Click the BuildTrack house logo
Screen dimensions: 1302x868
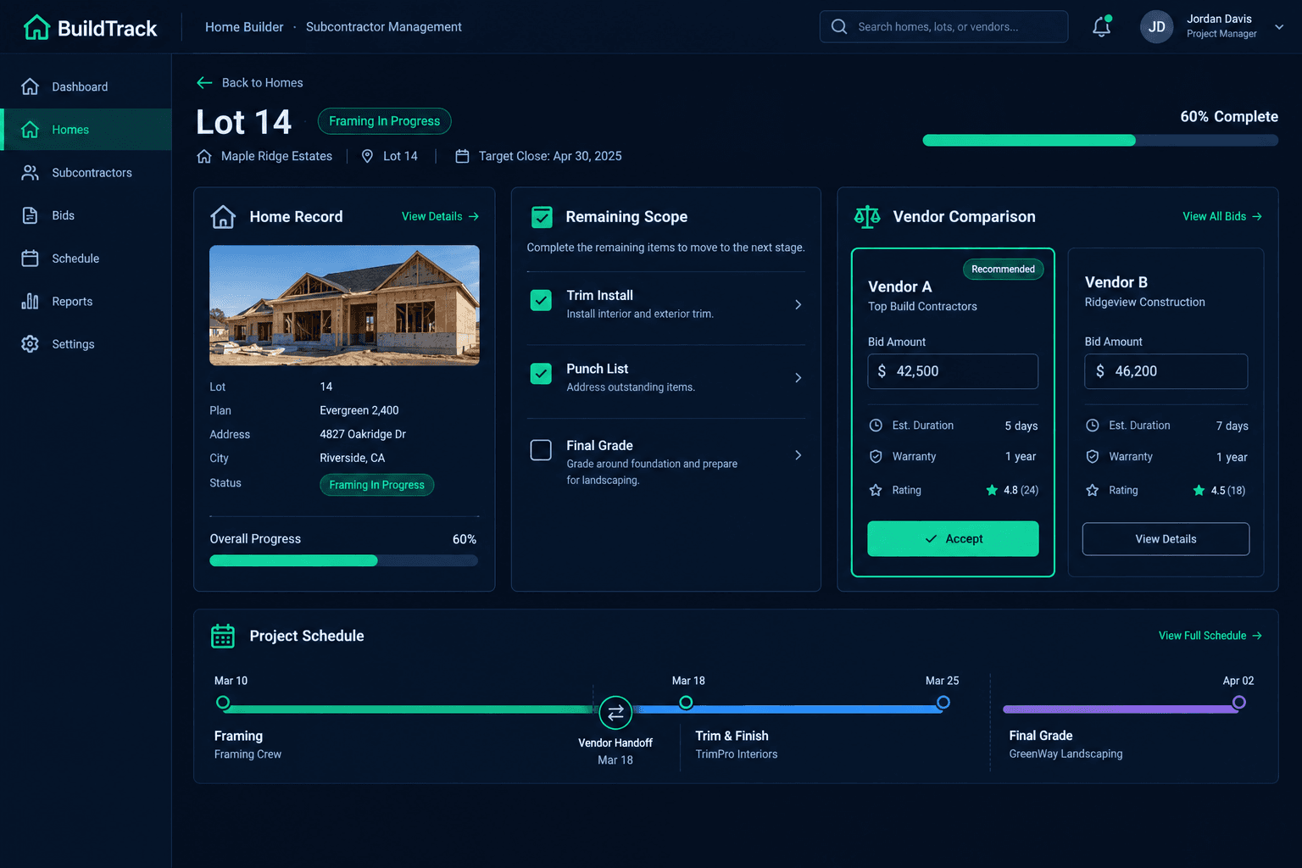(36, 27)
